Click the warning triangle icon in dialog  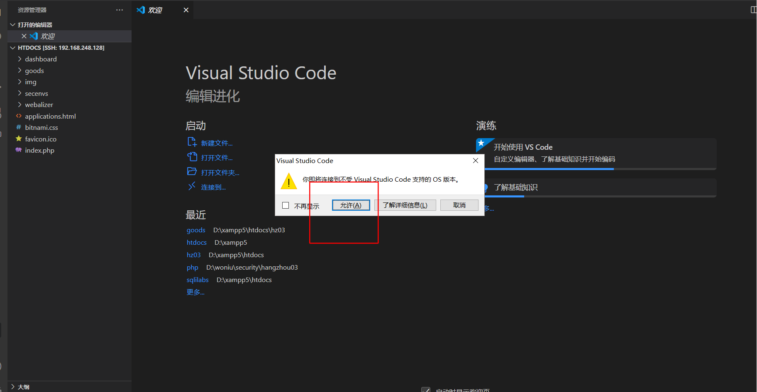288,181
